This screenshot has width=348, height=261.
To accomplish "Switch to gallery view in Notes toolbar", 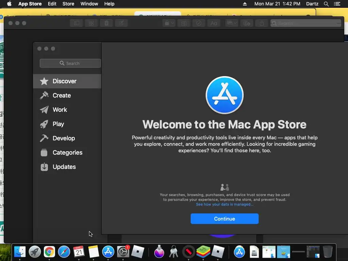I will click(91, 23).
